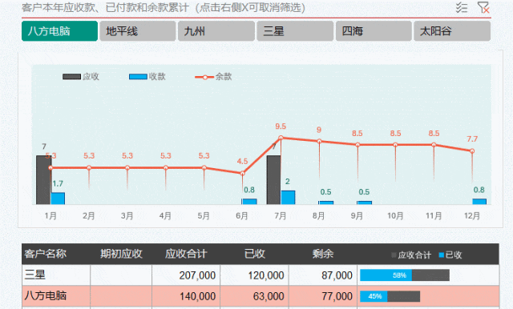513x309 pixels.
Task: Click the 收款 blue legend swatch
Action: [138, 77]
